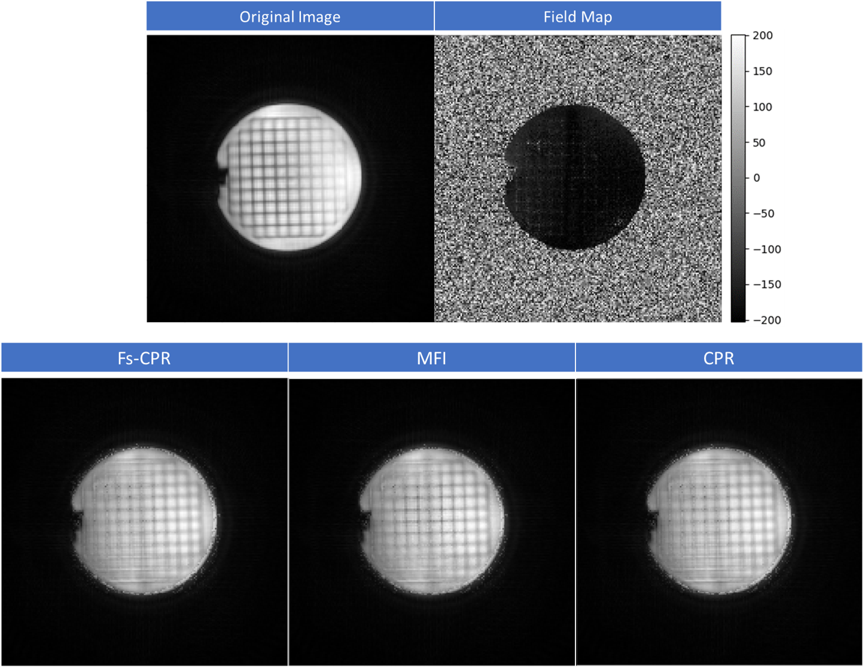
Task: Select the Fs-CPR reconstructed phantom image
Action: 144,519
